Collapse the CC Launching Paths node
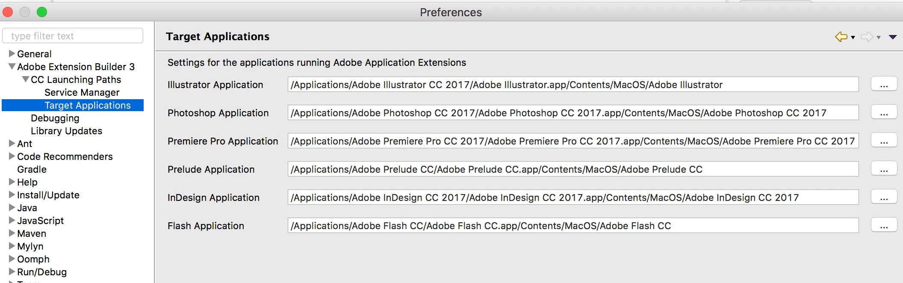 [x=26, y=79]
